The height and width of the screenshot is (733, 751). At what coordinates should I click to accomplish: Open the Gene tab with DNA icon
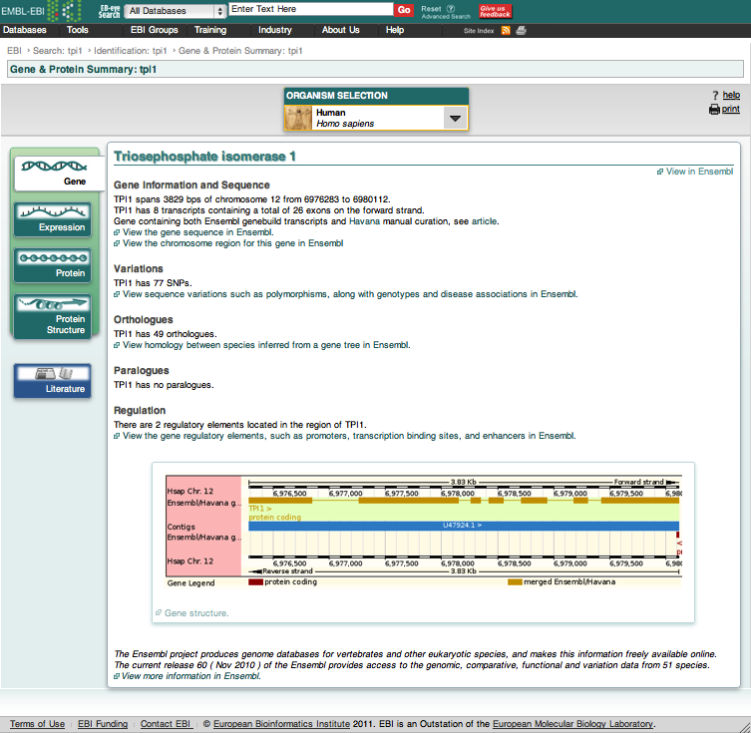pyautogui.click(x=60, y=172)
